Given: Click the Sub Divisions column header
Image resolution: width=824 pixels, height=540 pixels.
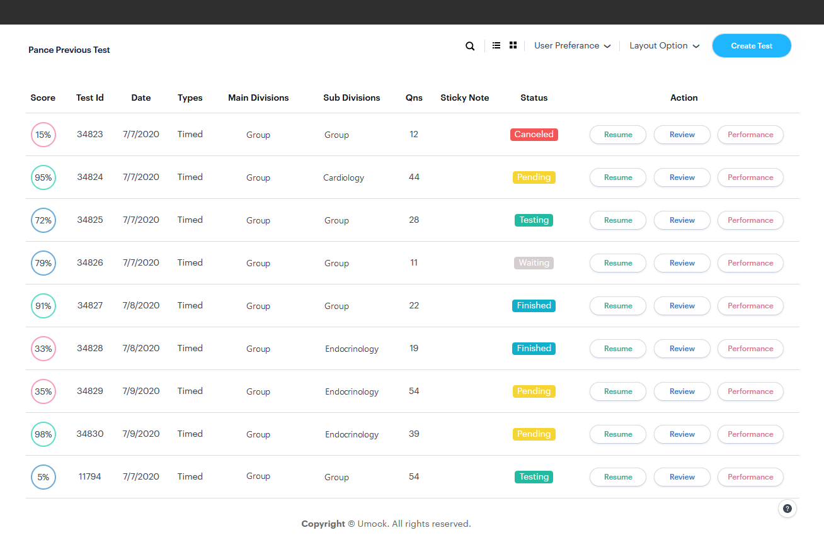Looking at the screenshot, I should pyautogui.click(x=352, y=98).
